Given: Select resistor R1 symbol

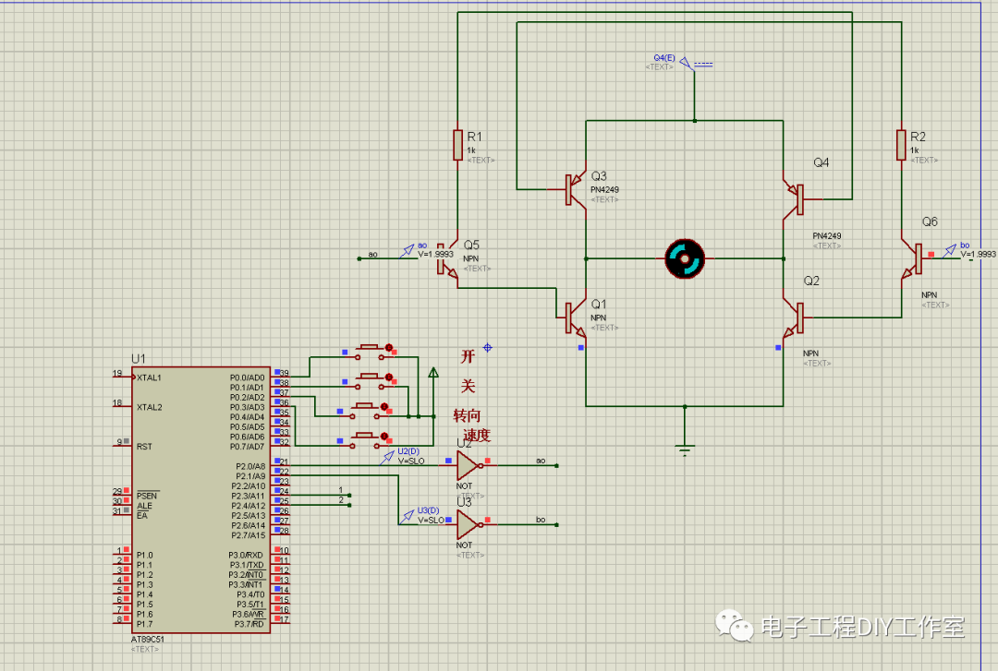Looking at the screenshot, I should (x=457, y=145).
